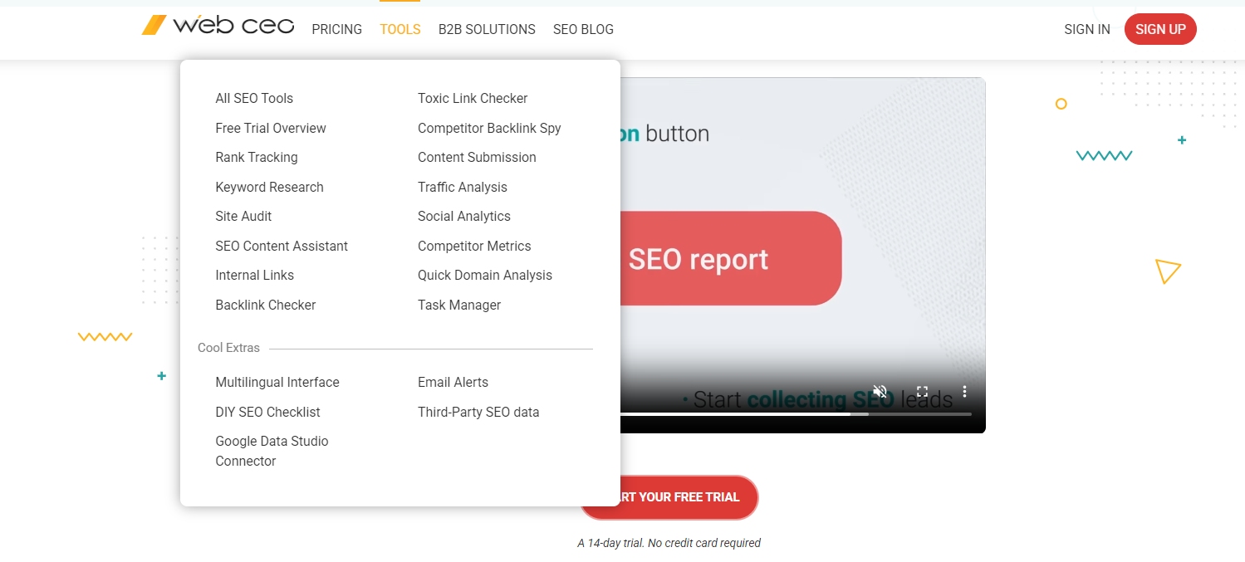Select Task Manager
Screen dimensions: 1245x562
click(x=459, y=305)
